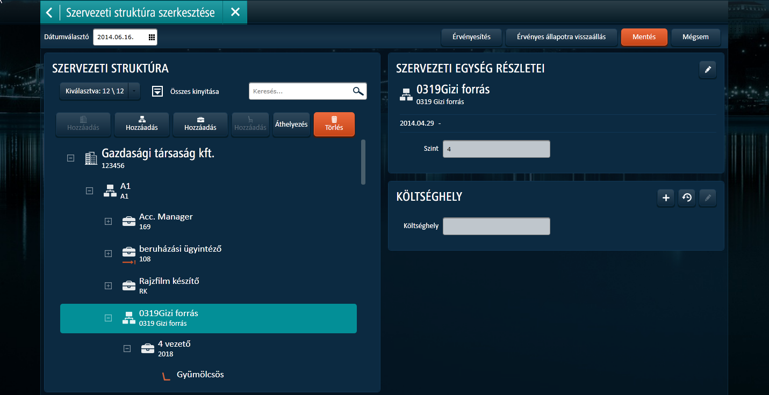Click the magnifying glass search icon

tap(358, 91)
